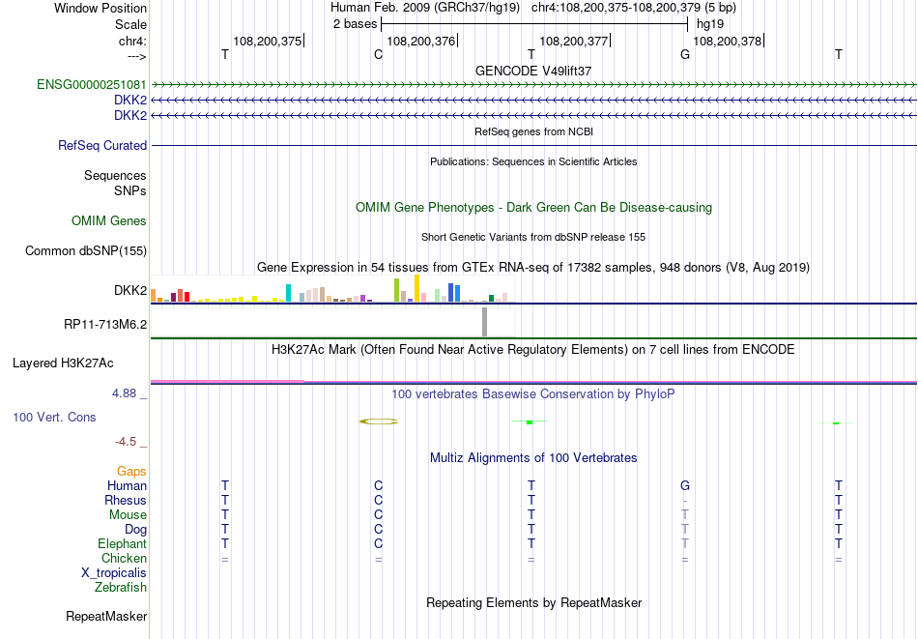Click H3K27Ac Mark ENCODE track title
This screenshot has width=918, height=639.
(x=533, y=350)
